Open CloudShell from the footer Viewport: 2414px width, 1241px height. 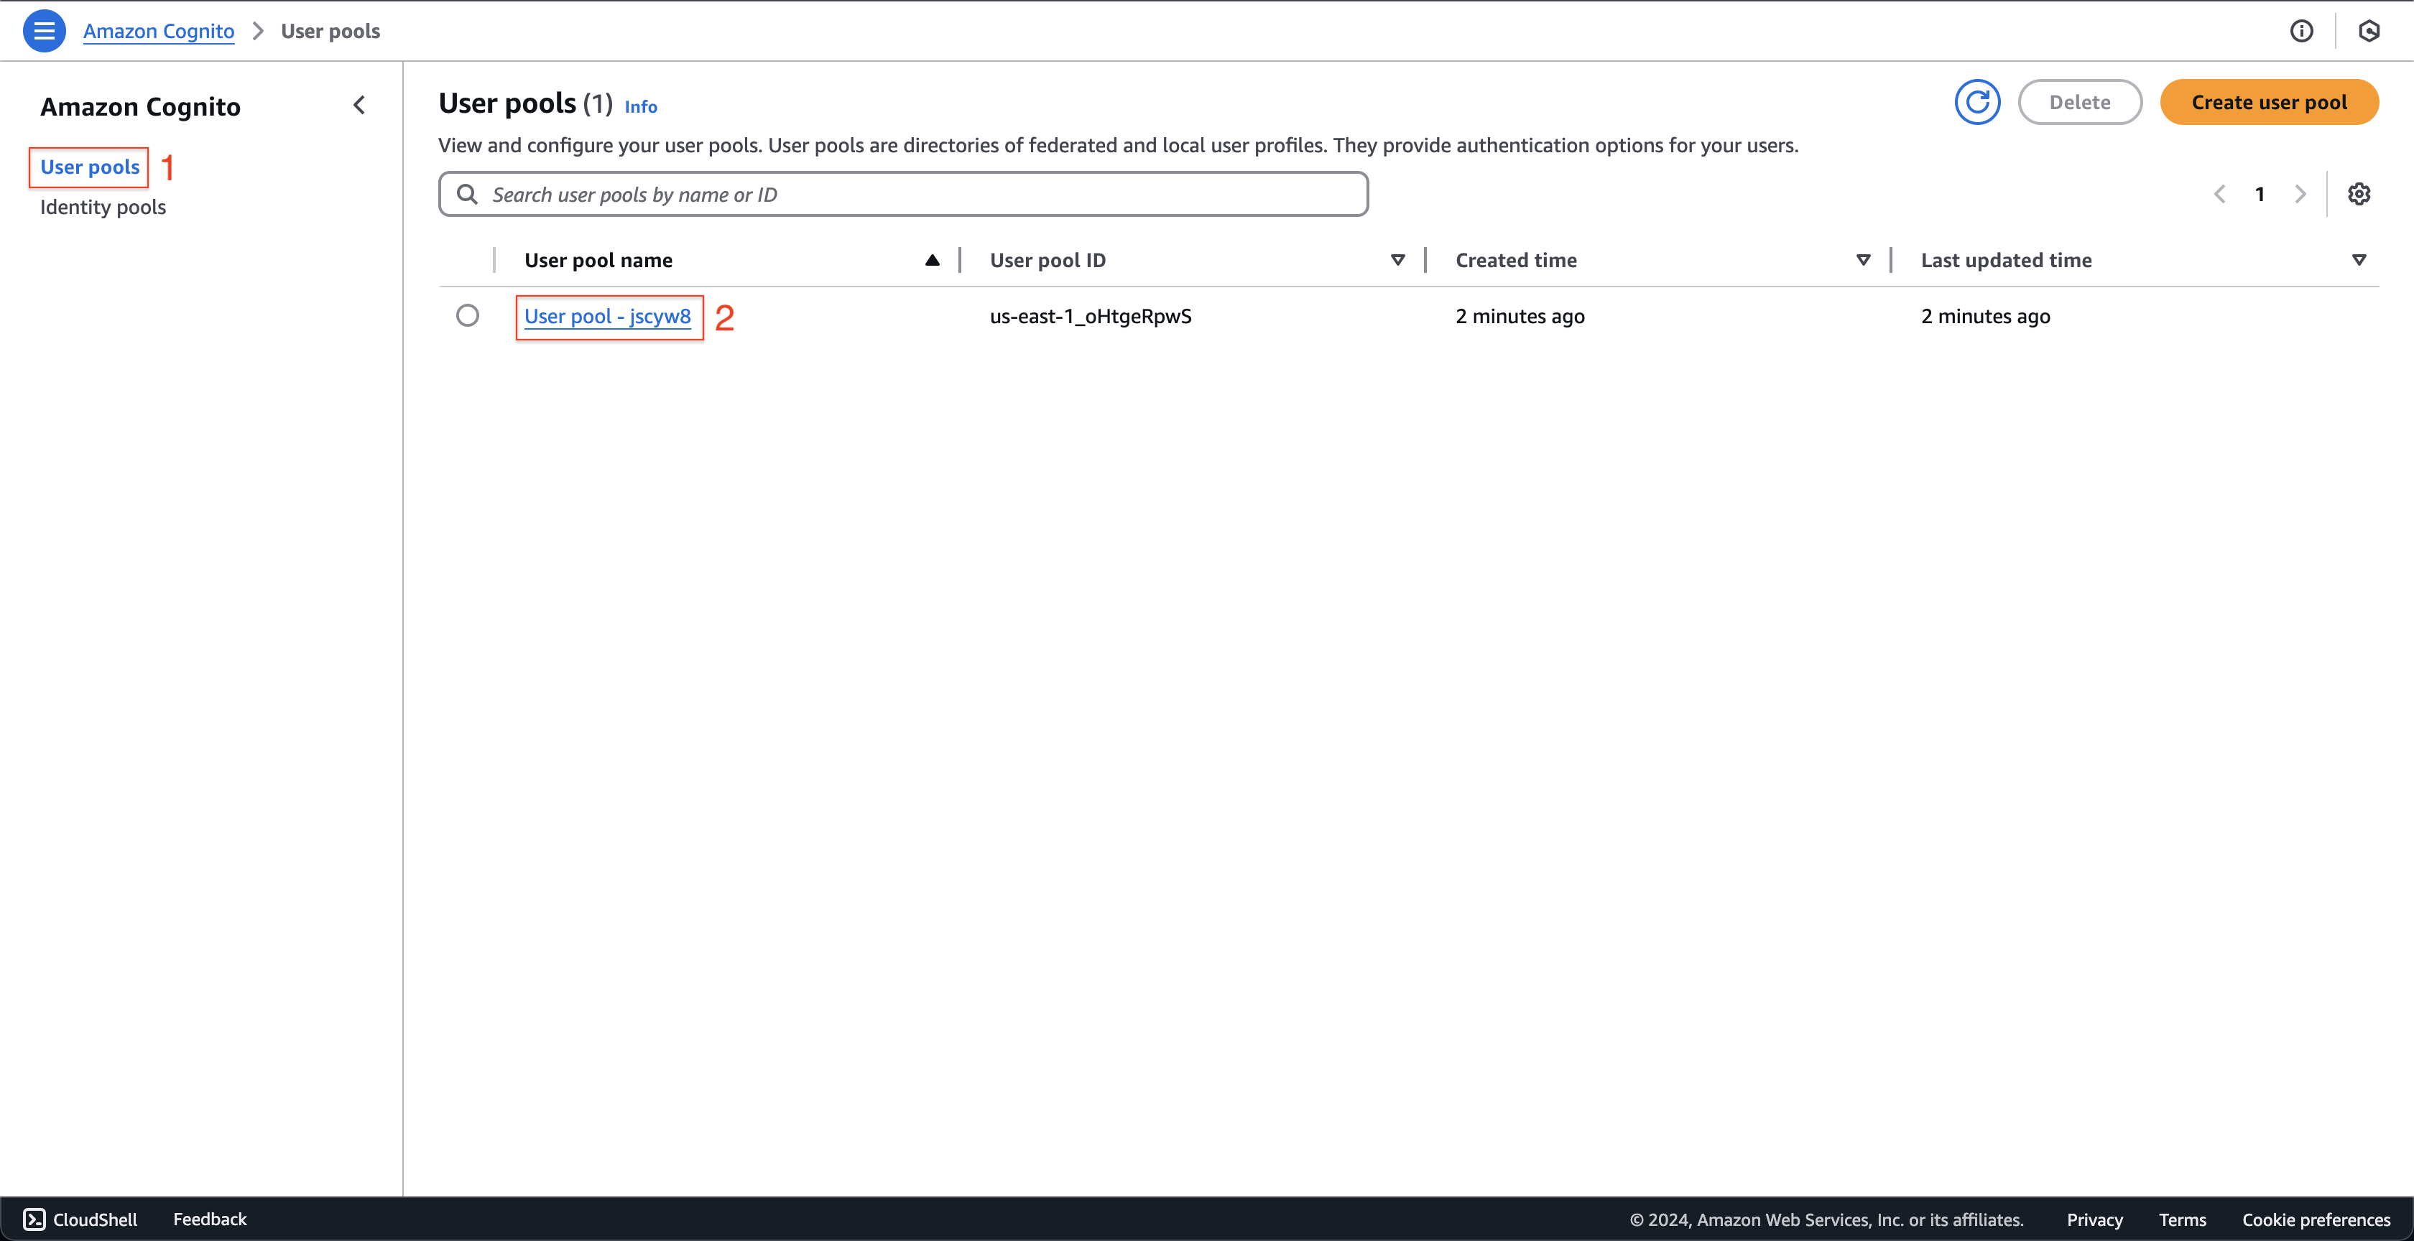coord(80,1219)
